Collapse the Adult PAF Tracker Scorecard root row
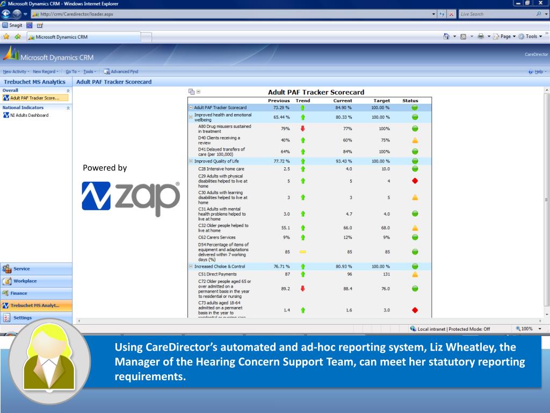This screenshot has height=413, width=550. [191, 108]
